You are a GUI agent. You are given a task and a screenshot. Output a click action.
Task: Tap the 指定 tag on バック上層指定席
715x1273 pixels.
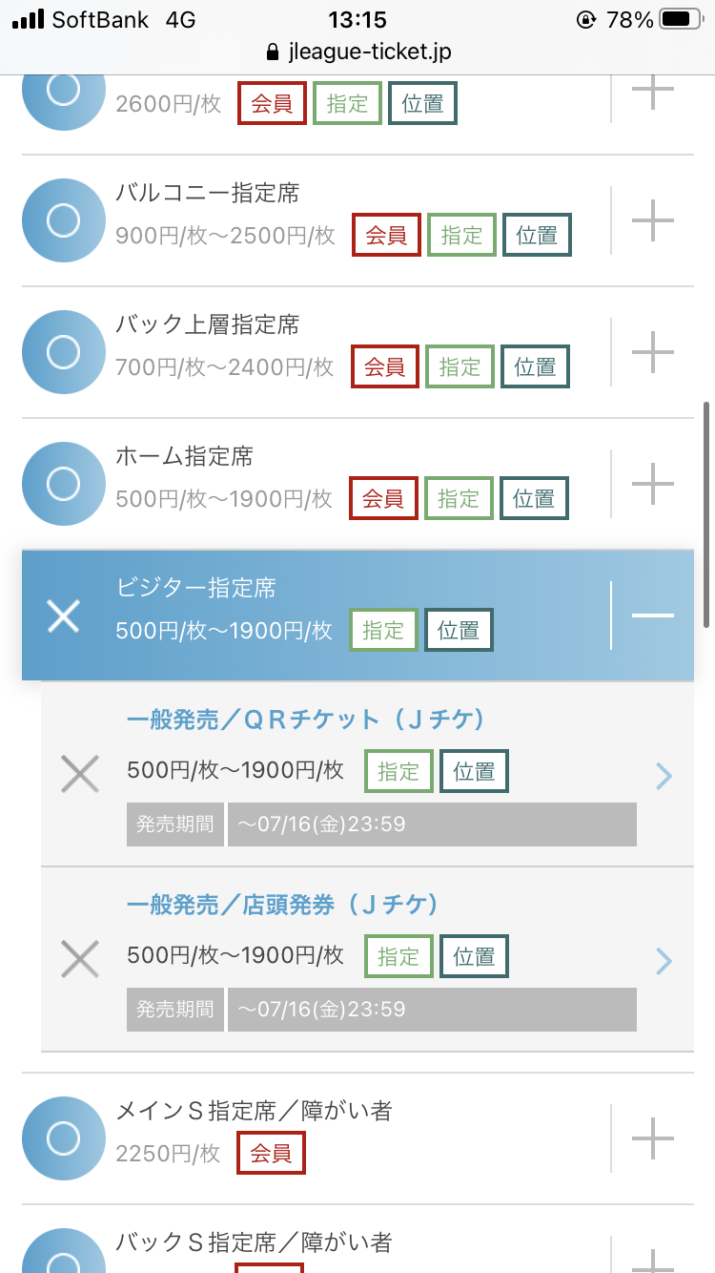[460, 367]
